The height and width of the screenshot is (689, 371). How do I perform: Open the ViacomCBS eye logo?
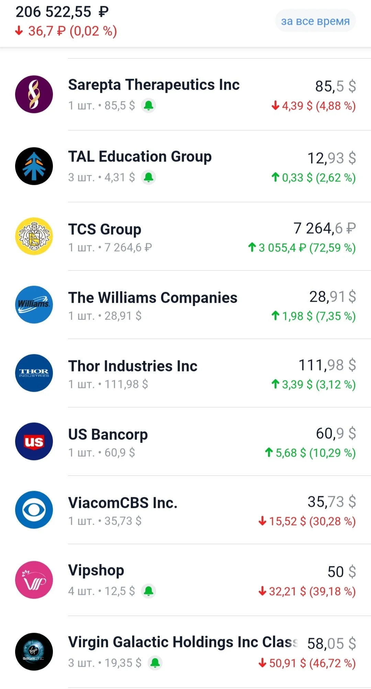click(34, 510)
